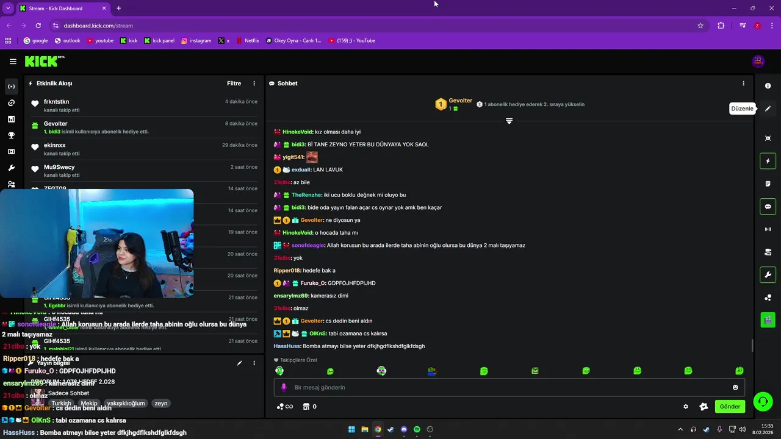
Task: Open Steam from the taskbar
Action: pyautogui.click(x=390, y=429)
